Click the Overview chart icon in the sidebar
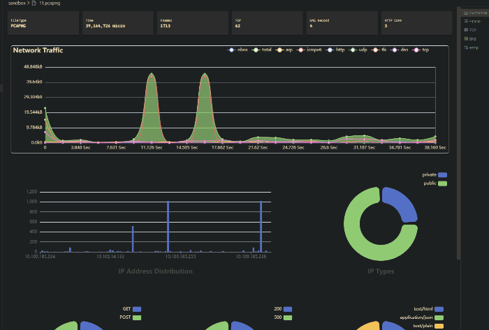The image size is (489, 330). click(466, 13)
